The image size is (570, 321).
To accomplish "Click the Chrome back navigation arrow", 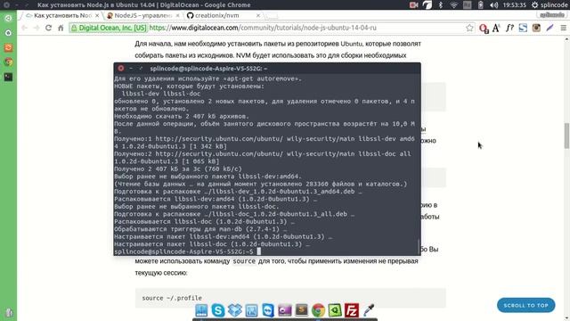I will [24, 28].
